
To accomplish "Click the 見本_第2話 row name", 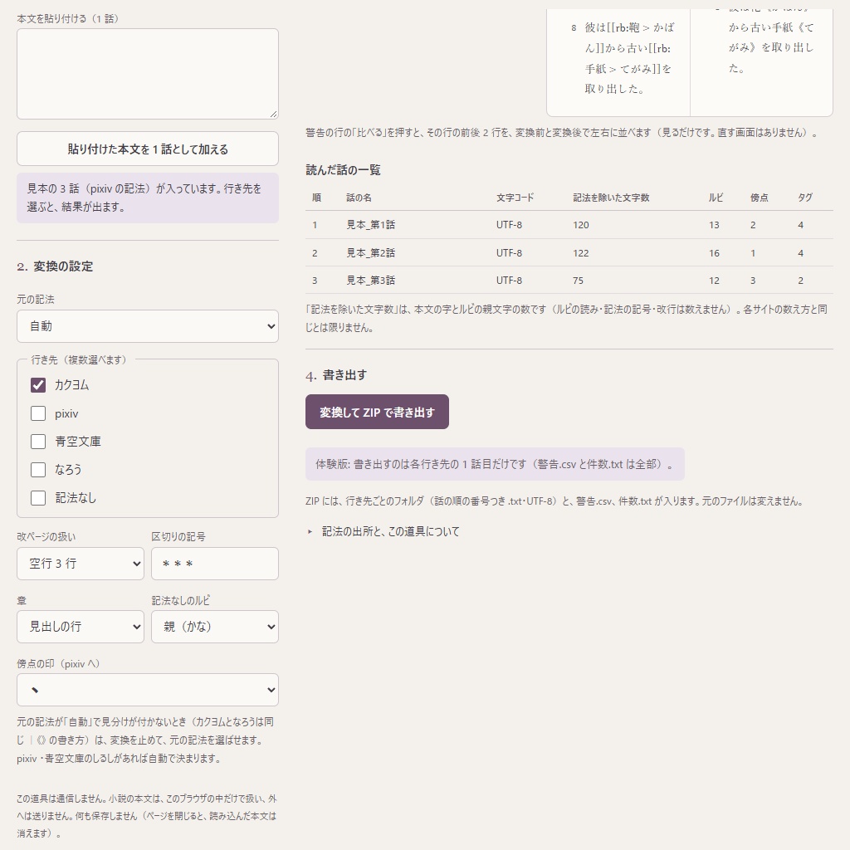I will coord(371,253).
